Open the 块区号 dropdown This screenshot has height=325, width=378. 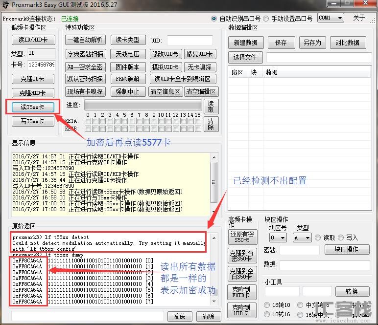[278, 238]
